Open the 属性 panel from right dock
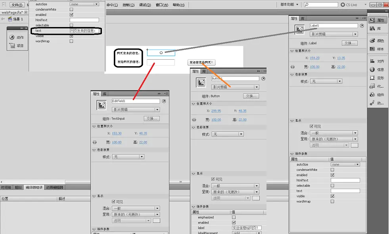 (377, 20)
